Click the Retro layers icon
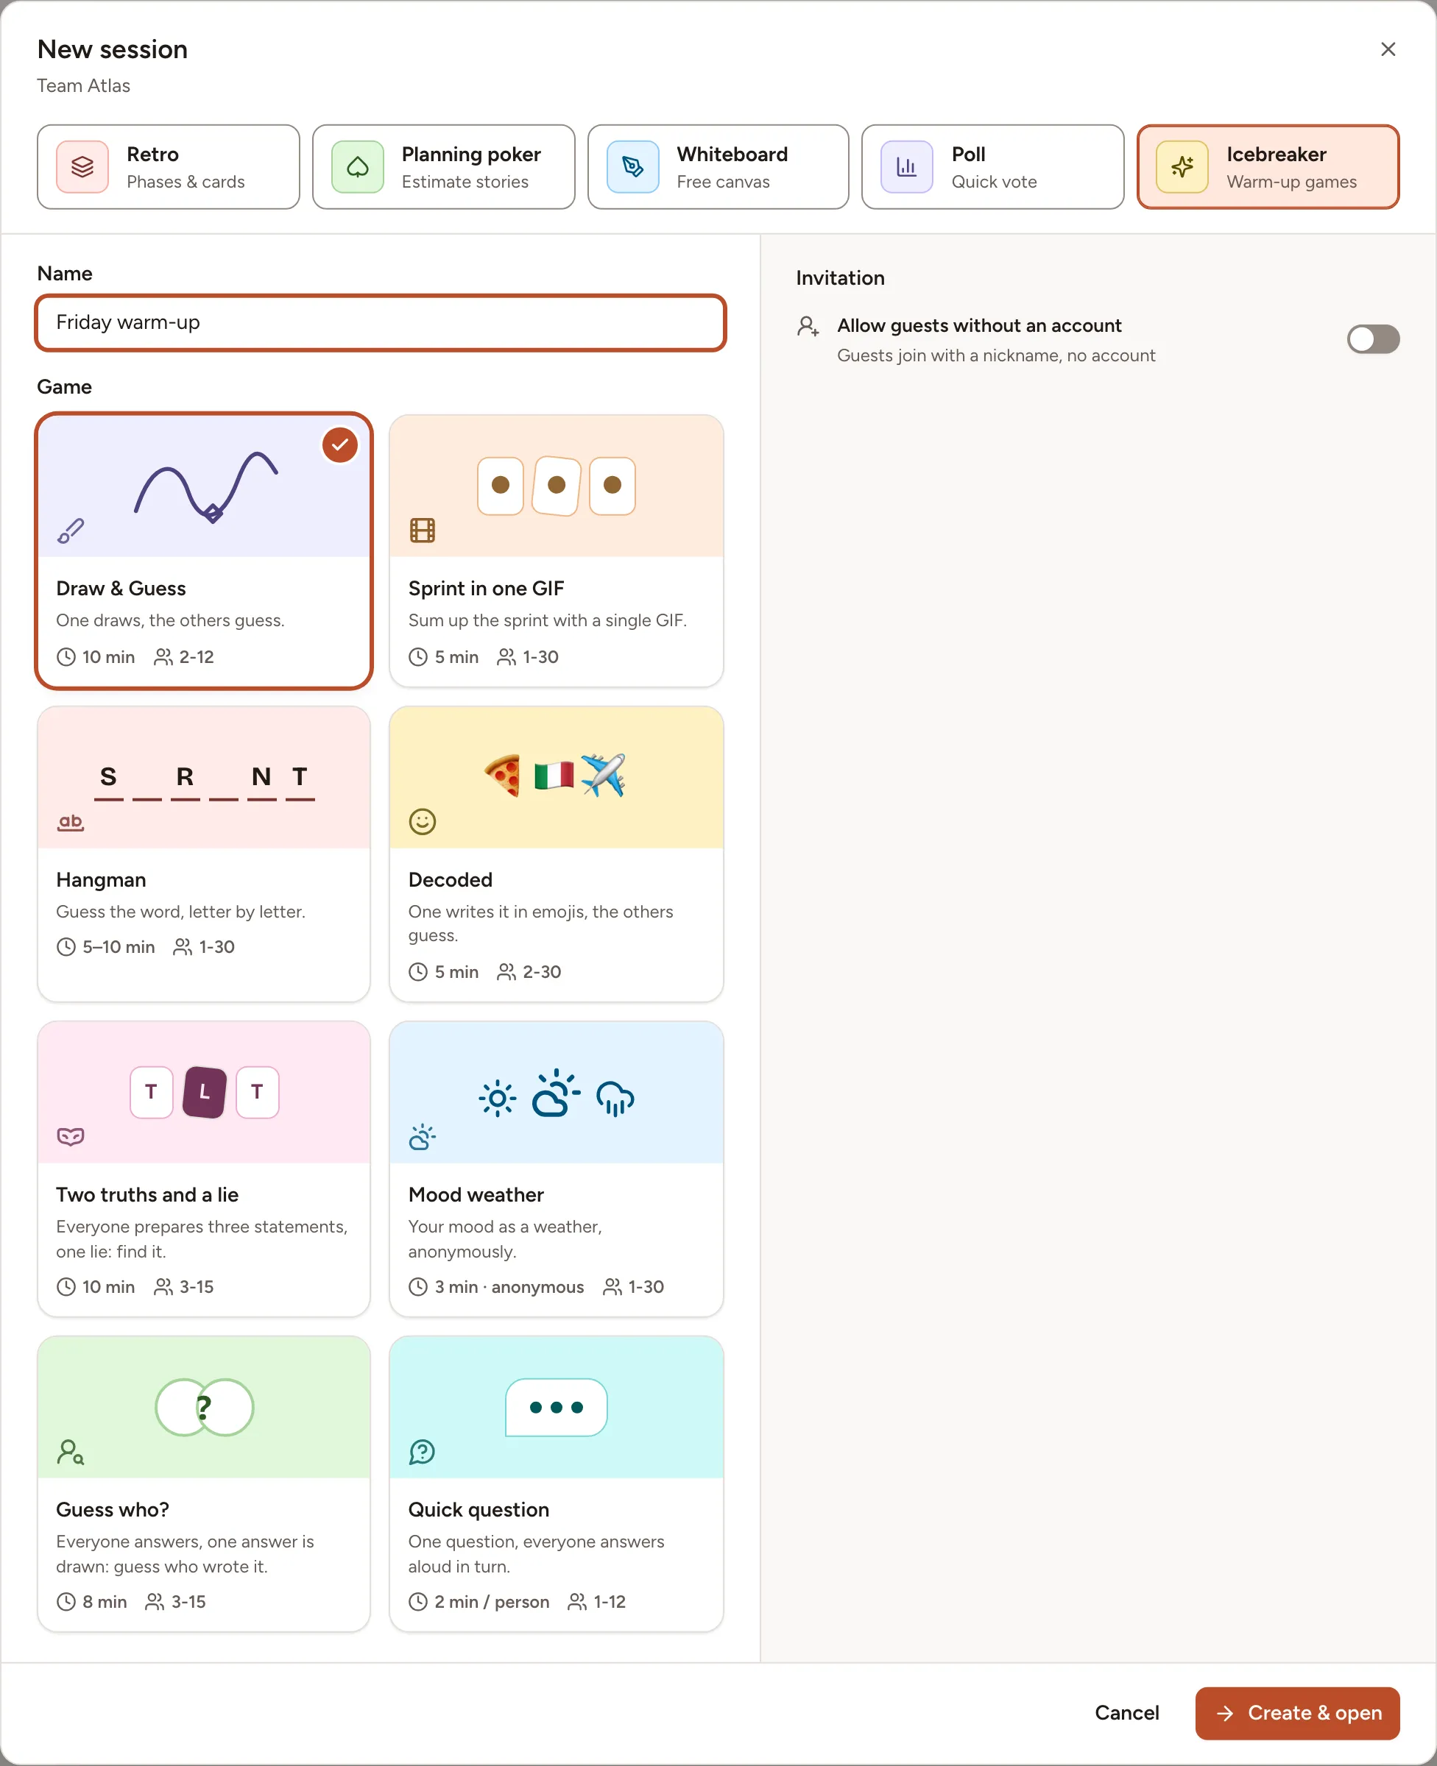Screen dimensions: 1437x1766 82,167
